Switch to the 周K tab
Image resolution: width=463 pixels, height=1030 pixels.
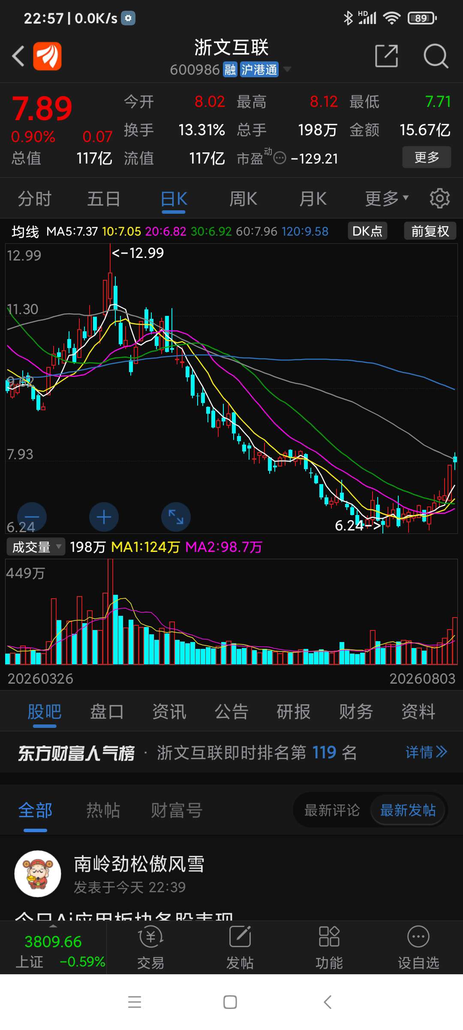click(x=244, y=199)
